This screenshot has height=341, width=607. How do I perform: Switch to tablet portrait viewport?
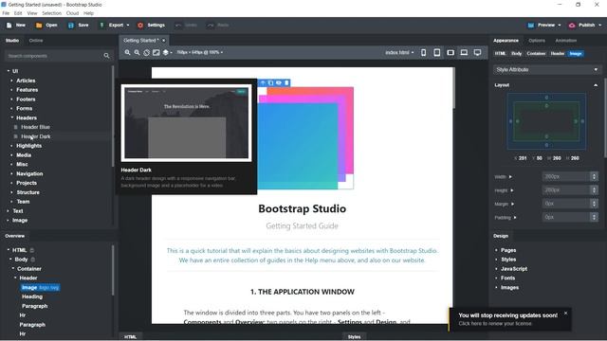[436, 52]
